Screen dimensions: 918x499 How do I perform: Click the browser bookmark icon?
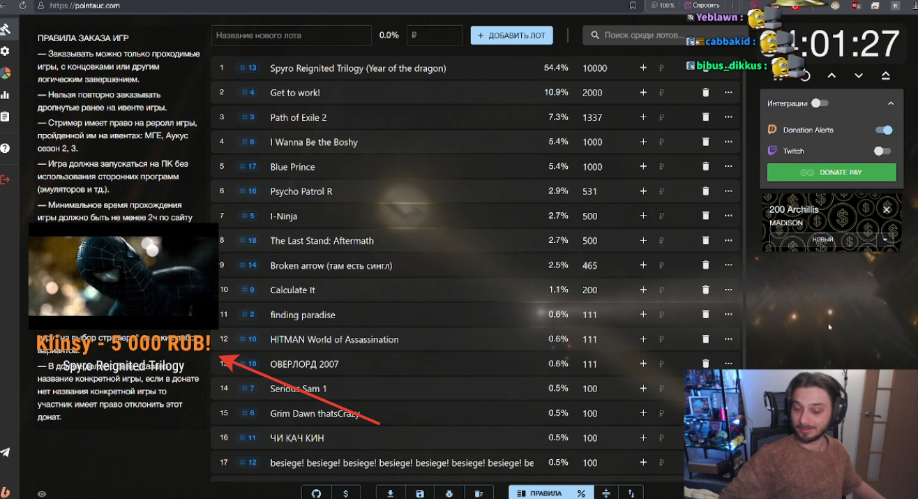click(633, 6)
